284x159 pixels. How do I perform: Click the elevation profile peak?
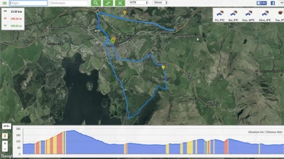tap(74, 131)
